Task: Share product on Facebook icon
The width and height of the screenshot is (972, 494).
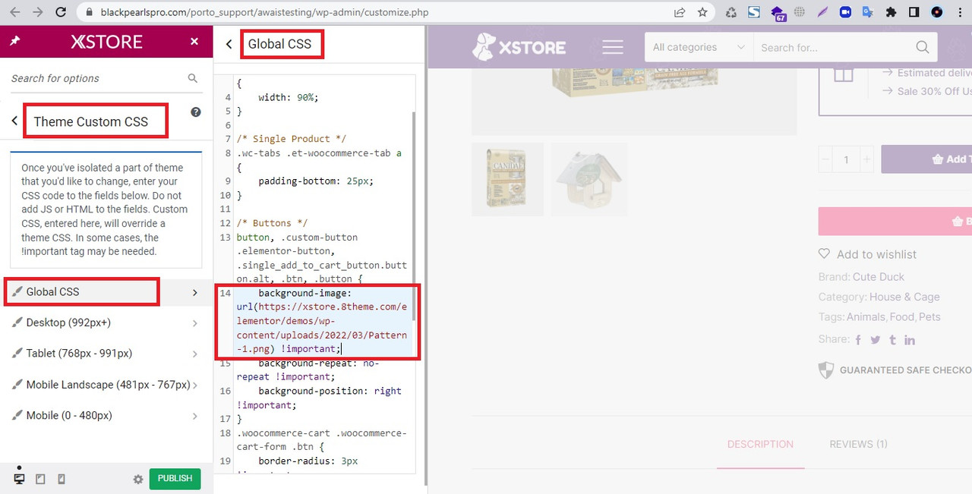Action: click(858, 340)
